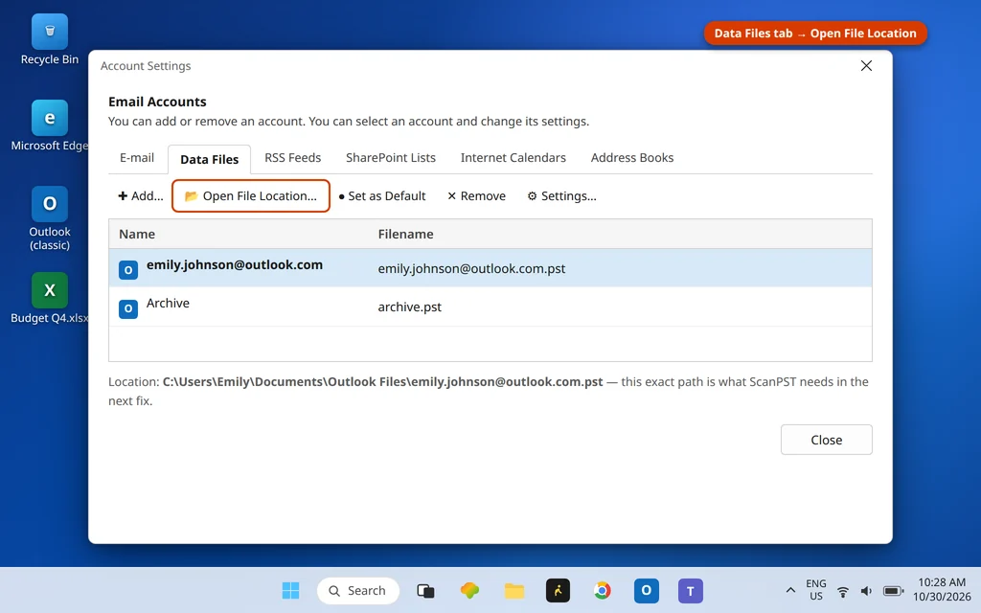Click Add... to add a data file
Screen dimensions: 981x613
point(140,195)
